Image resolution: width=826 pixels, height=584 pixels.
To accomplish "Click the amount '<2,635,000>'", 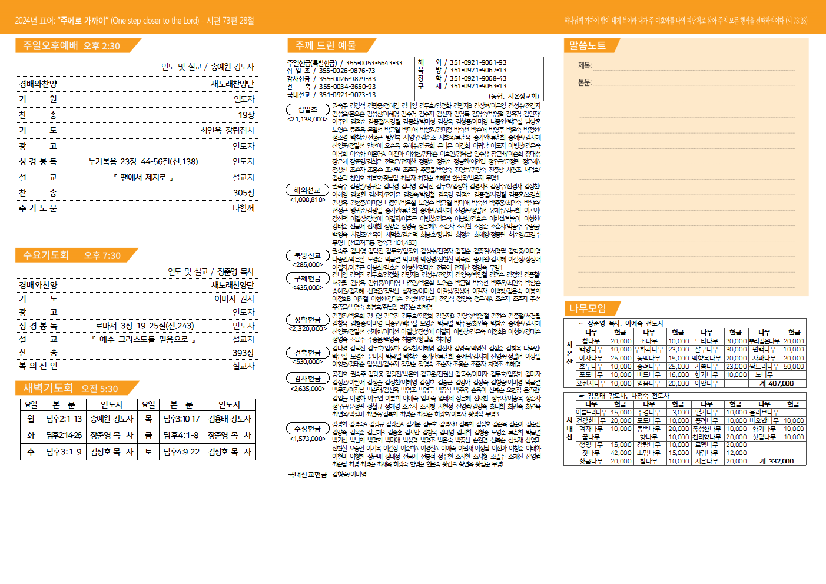I will click(307, 389).
